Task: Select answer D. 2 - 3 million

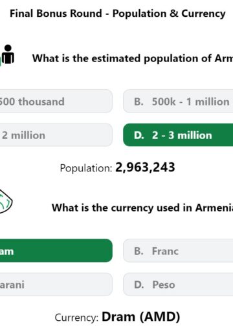Action: tap(178, 135)
